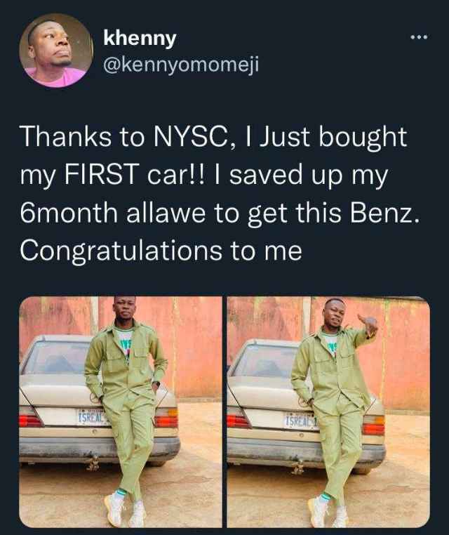
Task: Tap the license plate in right photo
Action: click(x=300, y=421)
